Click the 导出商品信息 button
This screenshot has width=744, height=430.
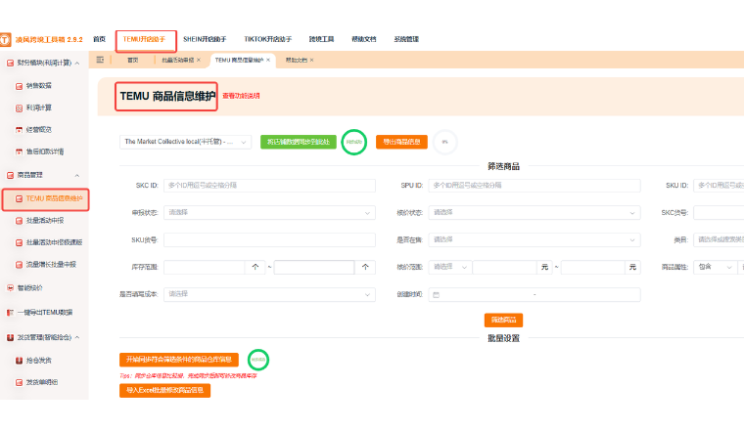[x=401, y=142]
